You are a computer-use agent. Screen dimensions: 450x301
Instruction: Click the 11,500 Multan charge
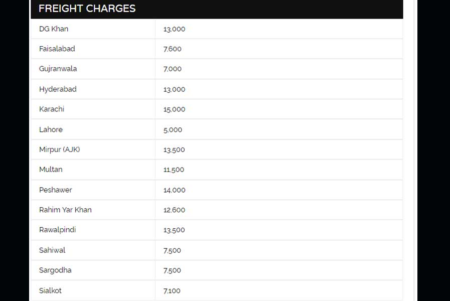[174, 170]
